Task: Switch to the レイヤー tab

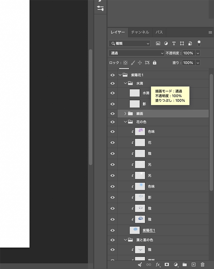Action: point(118,32)
